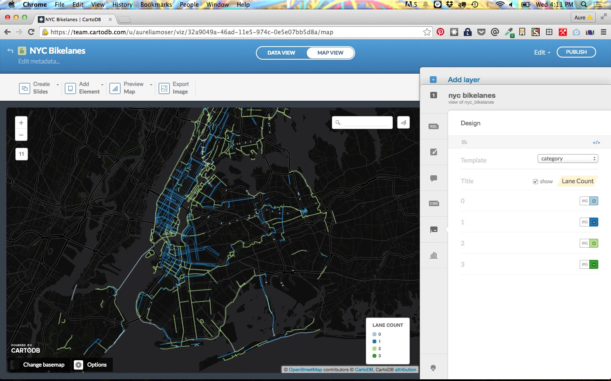Click the Add layer plus icon

433,80
